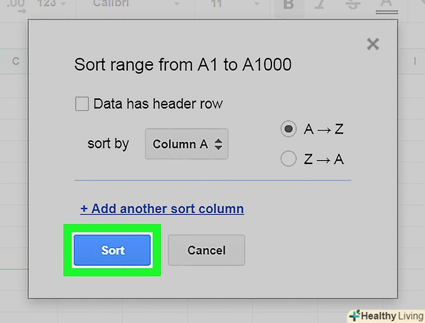Select the A → Z sort order
This screenshot has width=425, height=323.
coord(288,129)
